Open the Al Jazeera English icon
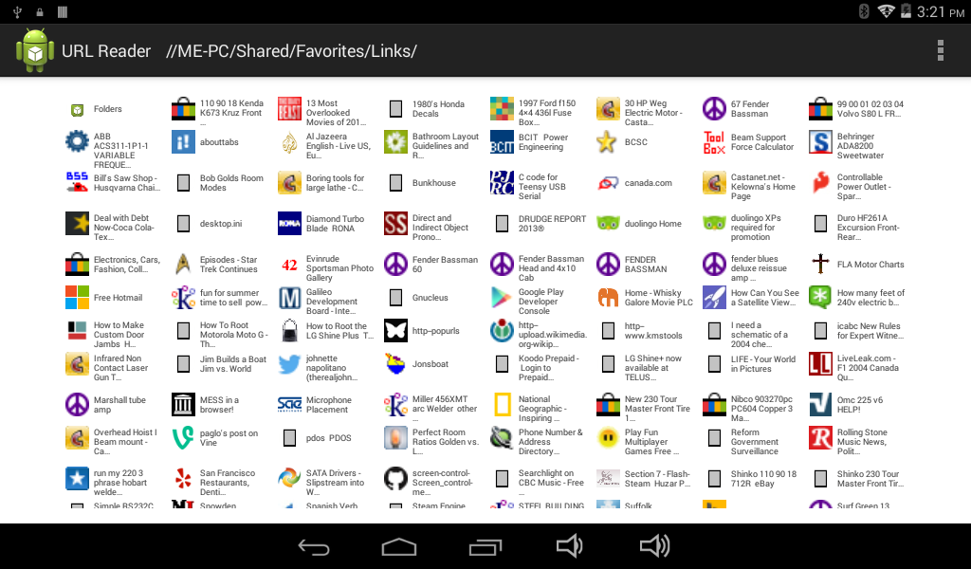Image resolution: width=971 pixels, height=569 pixels. point(289,142)
